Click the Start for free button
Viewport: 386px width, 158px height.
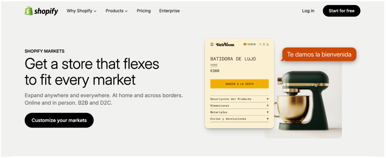click(x=341, y=11)
